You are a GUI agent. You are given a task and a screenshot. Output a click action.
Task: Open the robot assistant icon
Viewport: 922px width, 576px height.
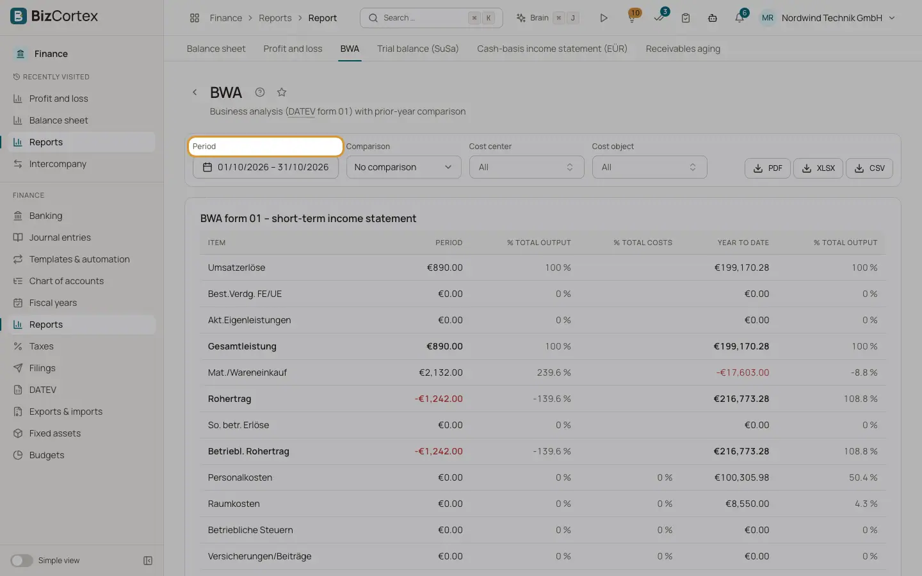tap(713, 18)
